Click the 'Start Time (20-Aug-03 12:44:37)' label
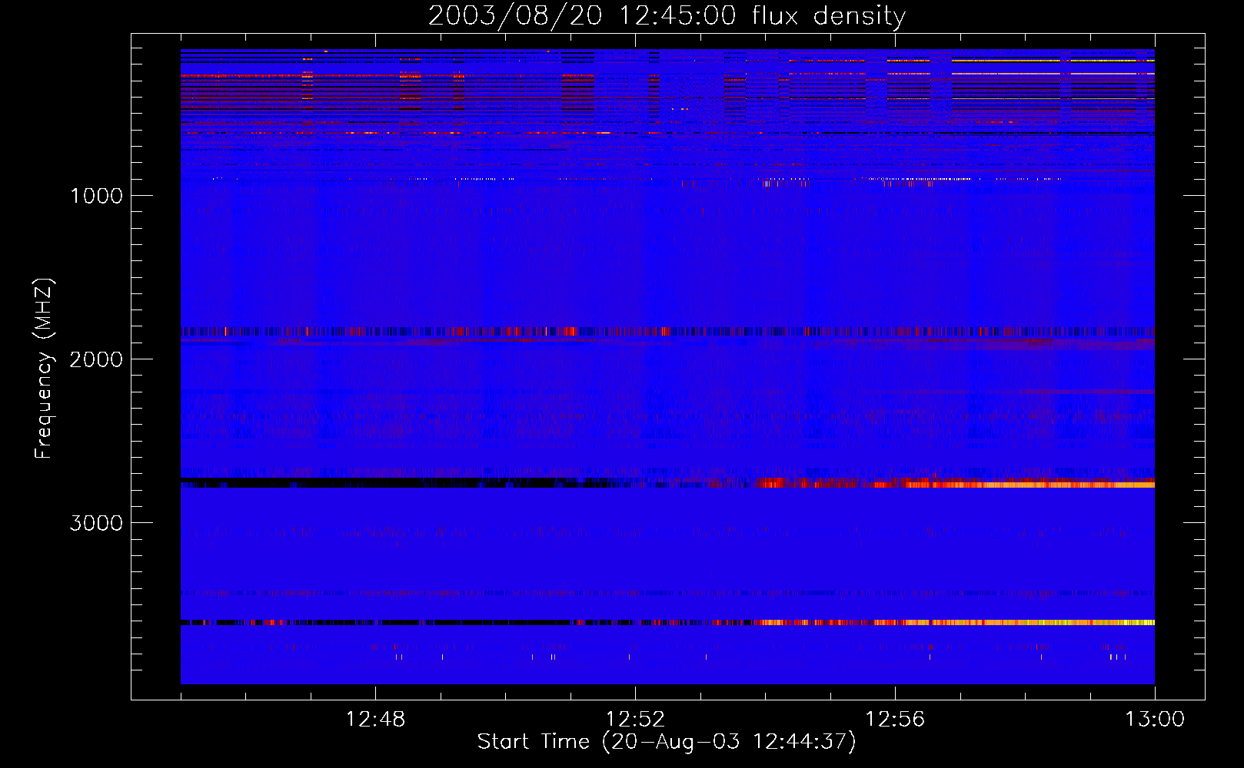 tap(667, 742)
